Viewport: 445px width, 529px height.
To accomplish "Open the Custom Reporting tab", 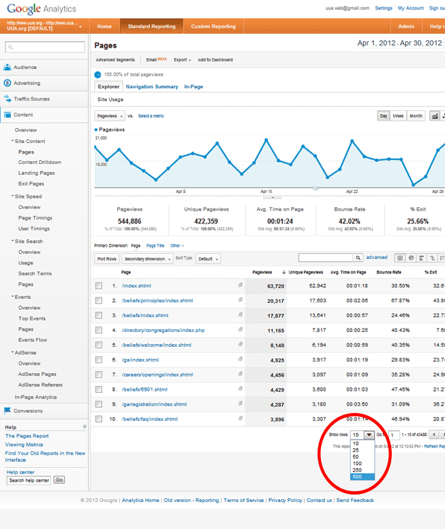I will [x=213, y=26].
